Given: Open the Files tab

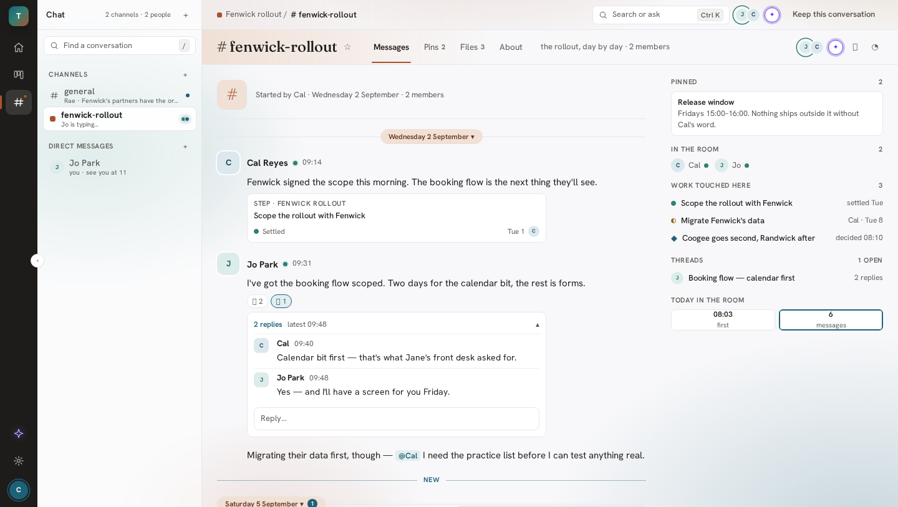Looking at the screenshot, I should click(472, 47).
